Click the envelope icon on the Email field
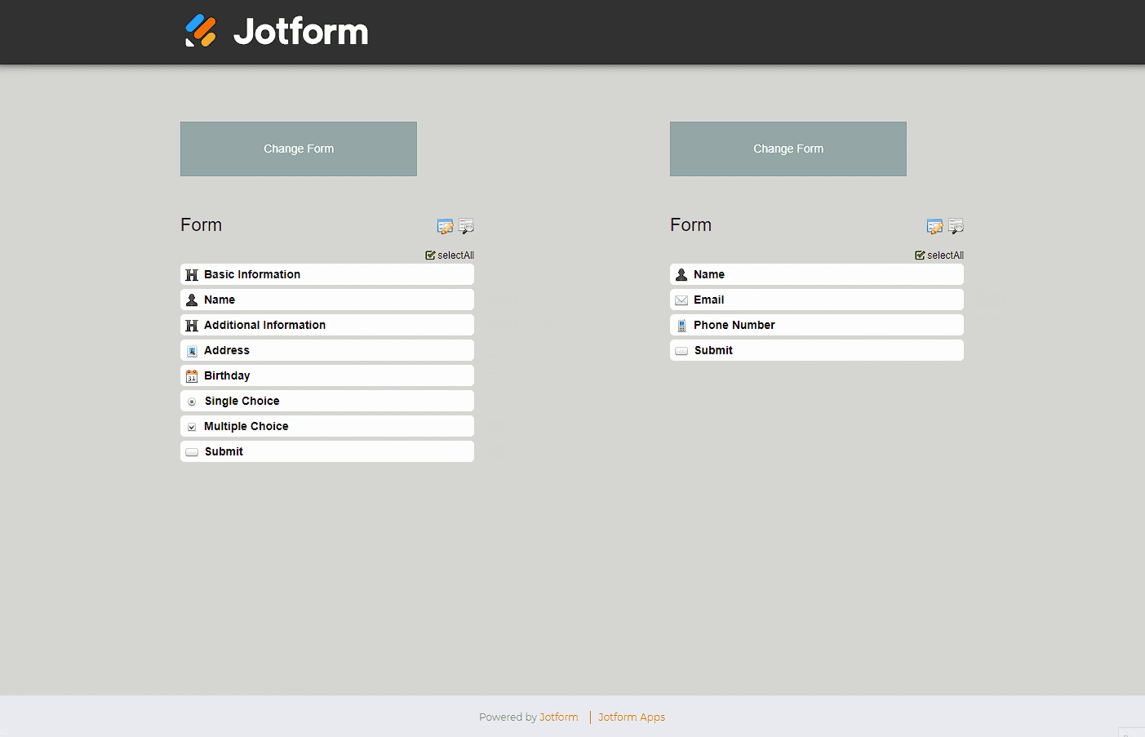Viewport: 1145px width, 737px height. coord(681,300)
